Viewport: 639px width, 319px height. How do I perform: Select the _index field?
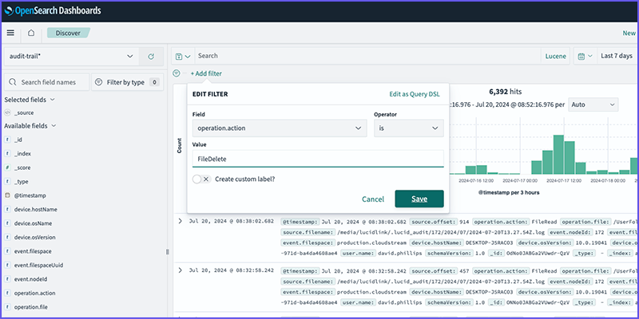(x=22, y=153)
